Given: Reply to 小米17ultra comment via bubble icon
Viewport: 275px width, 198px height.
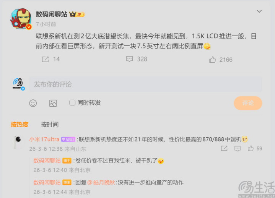Looking at the screenshot, I should click(x=238, y=149).
